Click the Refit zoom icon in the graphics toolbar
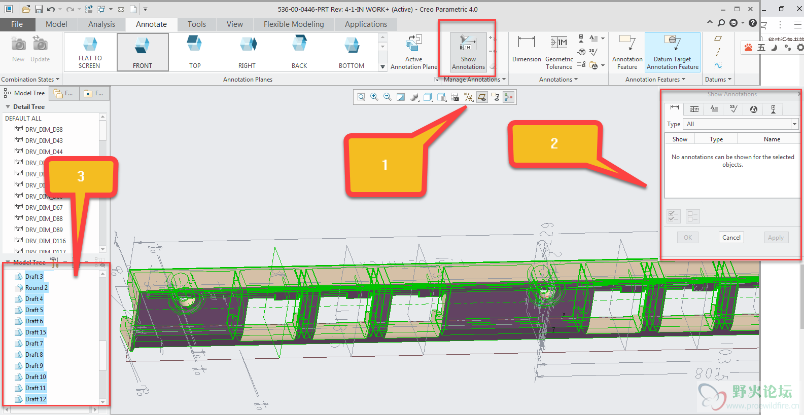 coord(361,97)
